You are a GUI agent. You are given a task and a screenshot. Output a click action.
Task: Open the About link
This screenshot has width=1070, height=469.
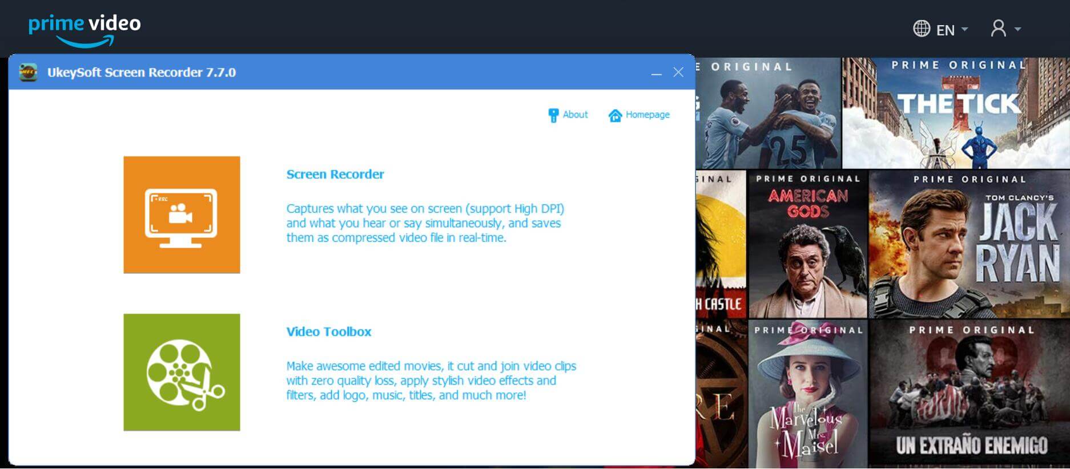575,115
